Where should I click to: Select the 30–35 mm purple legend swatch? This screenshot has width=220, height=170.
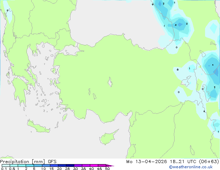click(x=78, y=165)
